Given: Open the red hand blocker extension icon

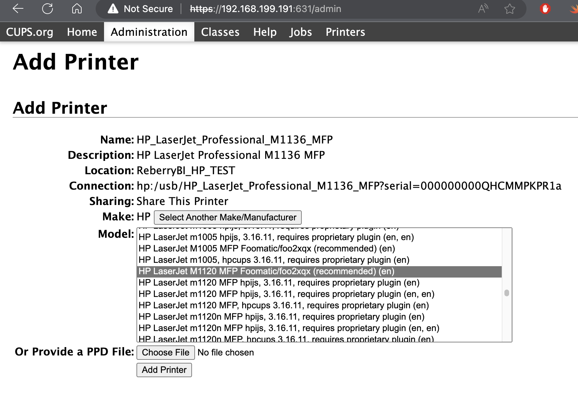Looking at the screenshot, I should 545,9.
